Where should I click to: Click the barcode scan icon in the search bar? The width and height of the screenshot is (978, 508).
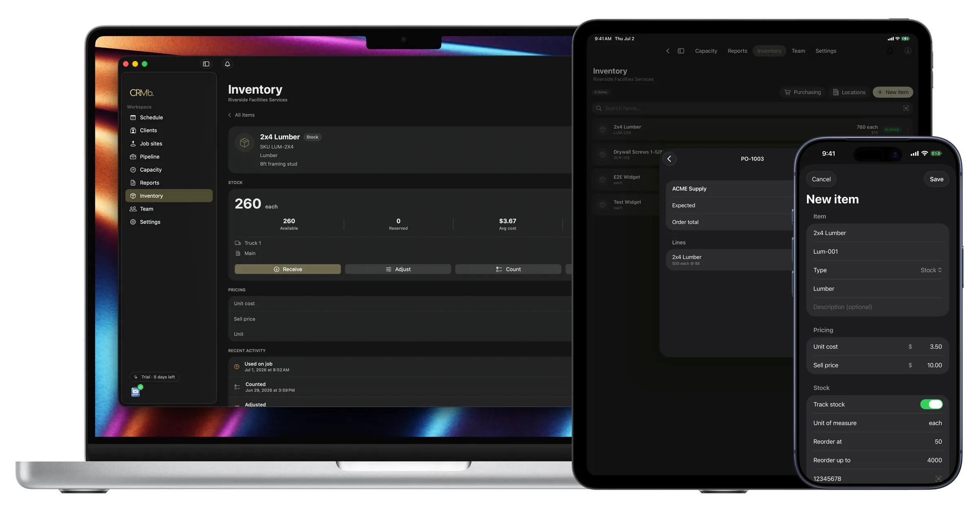906,108
